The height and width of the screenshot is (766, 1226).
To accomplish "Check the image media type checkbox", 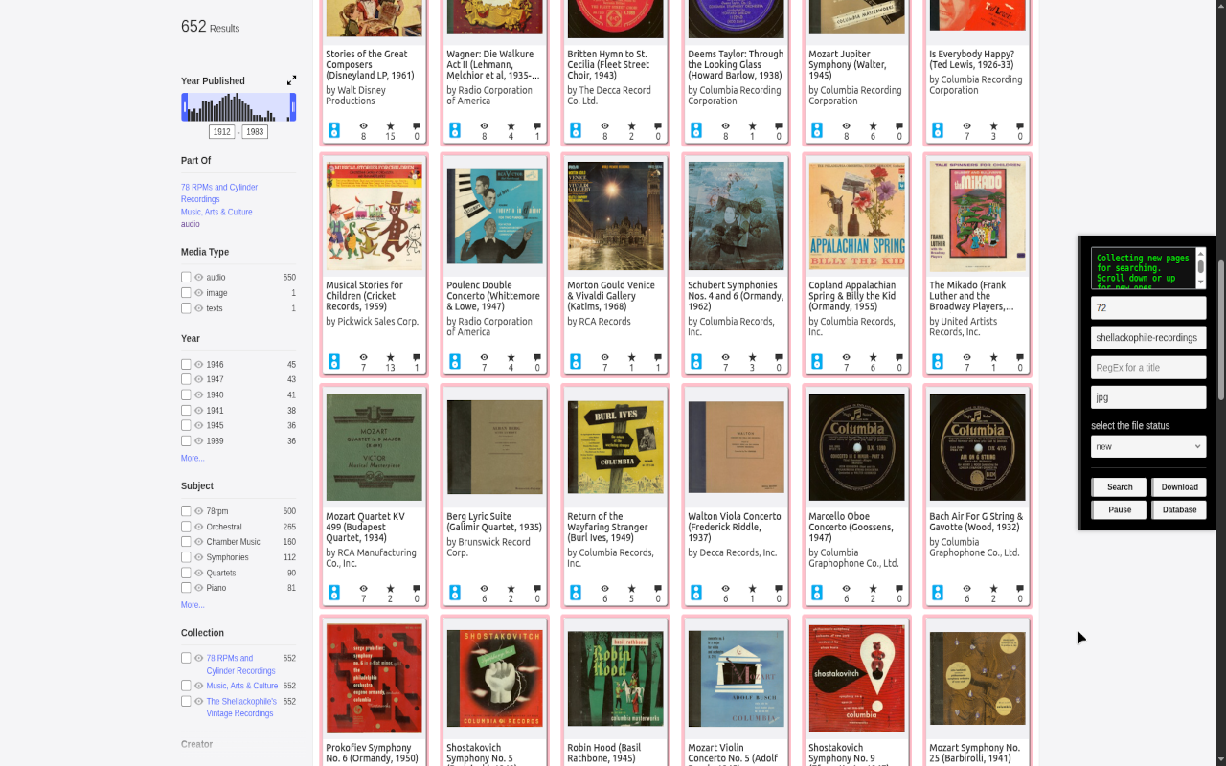I will pyautogui.click(x=186, y=292).
